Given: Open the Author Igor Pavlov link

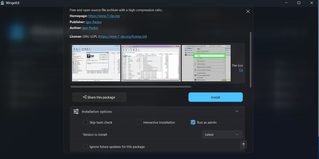Looking at the screenshot, I should coord(90,28).
